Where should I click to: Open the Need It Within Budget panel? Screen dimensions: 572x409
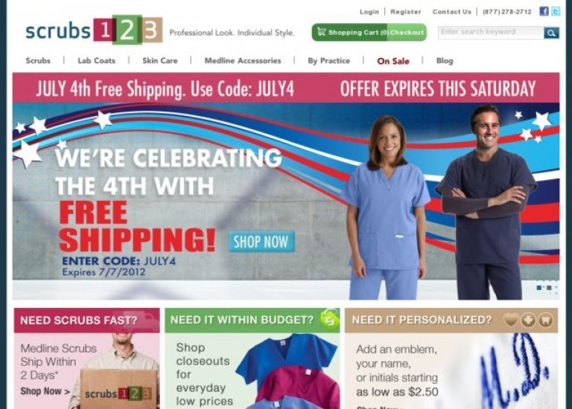coord(252,358)
